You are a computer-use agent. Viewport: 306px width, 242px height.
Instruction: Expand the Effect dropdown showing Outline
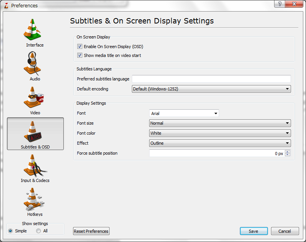pos(220,143)
